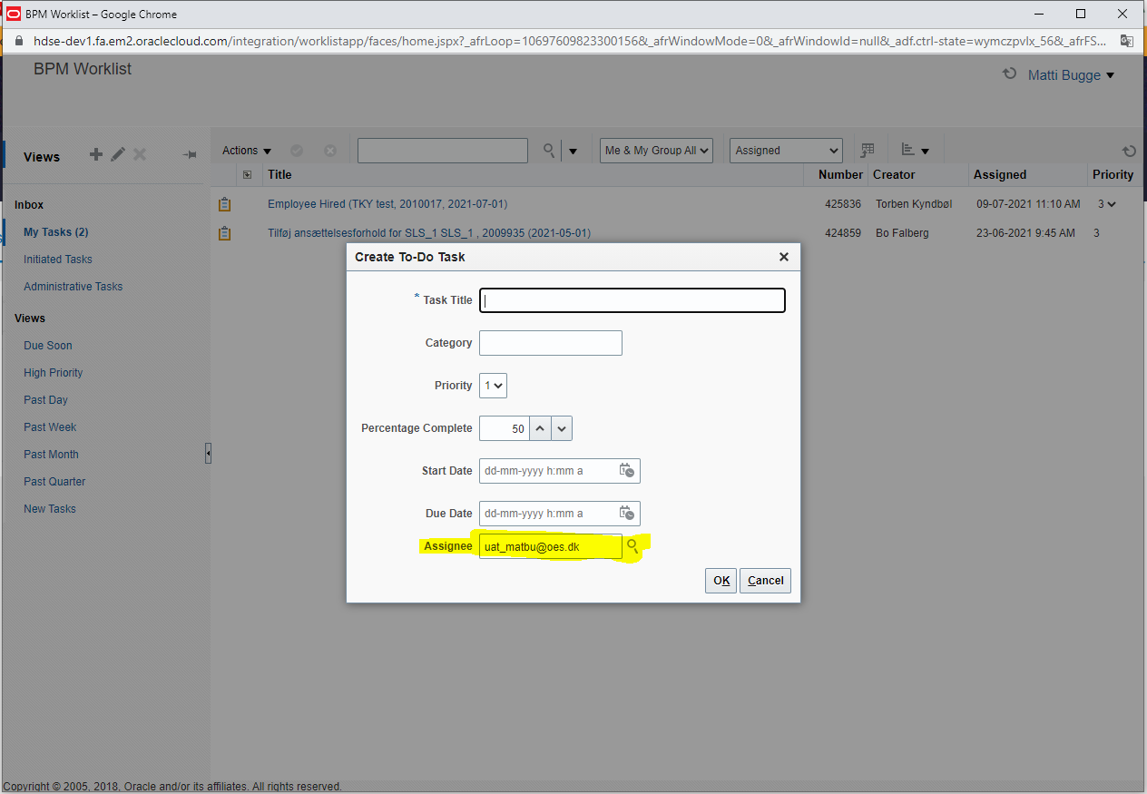Open the Start Date calendar picker
The image size is (1147, 794).
[x=627, y=470]
